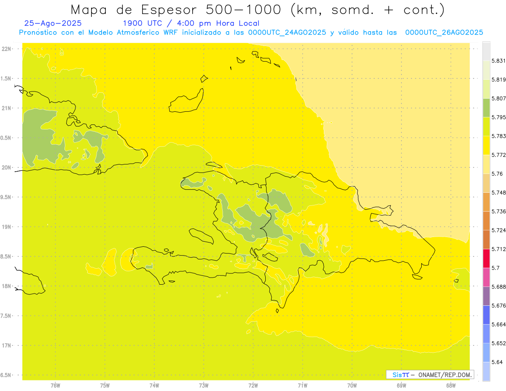The height and width of the screenshot is (391, 506).
Task: Click the legend value 5.712
Action: pos(498,249)
